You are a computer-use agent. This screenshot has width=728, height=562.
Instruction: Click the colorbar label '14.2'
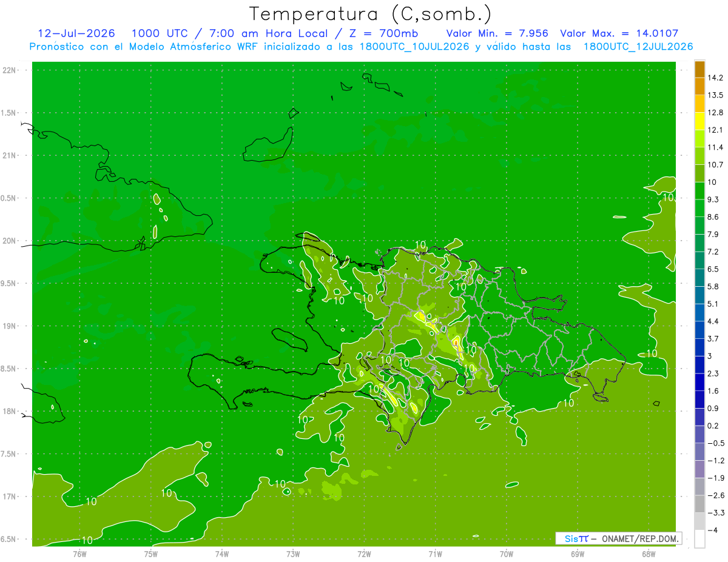coord(715,78)
